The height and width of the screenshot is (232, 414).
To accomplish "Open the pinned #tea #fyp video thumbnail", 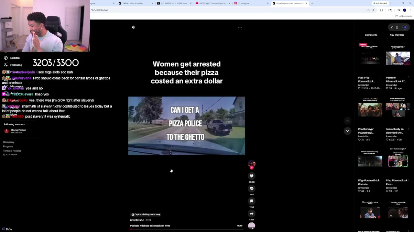I will (370, 58).
